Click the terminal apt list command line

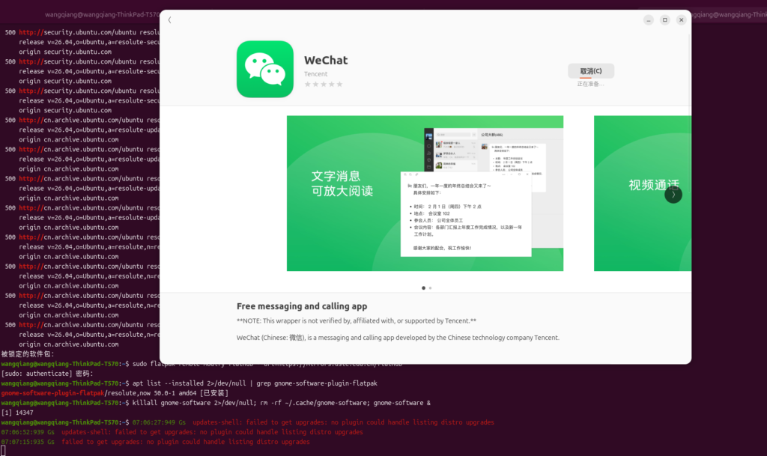tap(190, 383)
